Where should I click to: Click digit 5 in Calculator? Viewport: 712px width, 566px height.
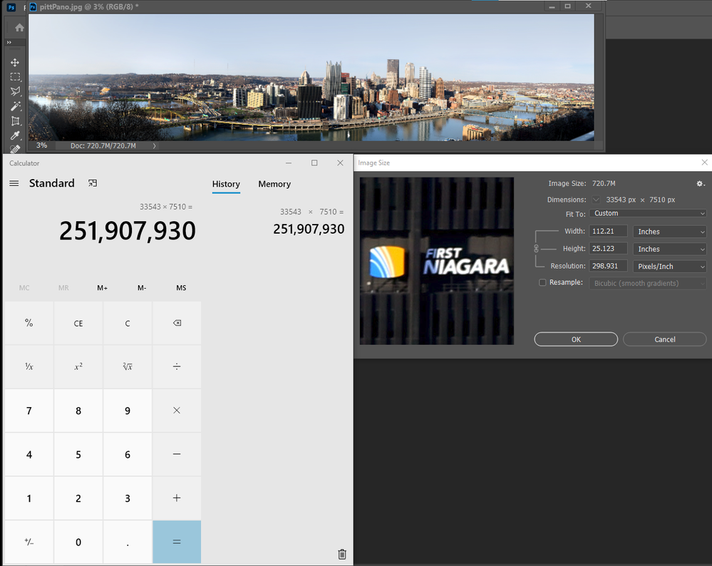[78, 454]
